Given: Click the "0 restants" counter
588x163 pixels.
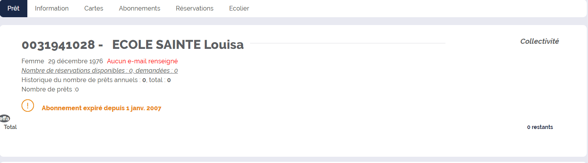Looking at the screenshot, I should coord(540,127).
